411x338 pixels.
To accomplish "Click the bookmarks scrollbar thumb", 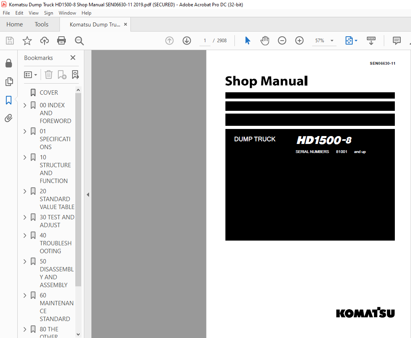I will coord(78,189).
